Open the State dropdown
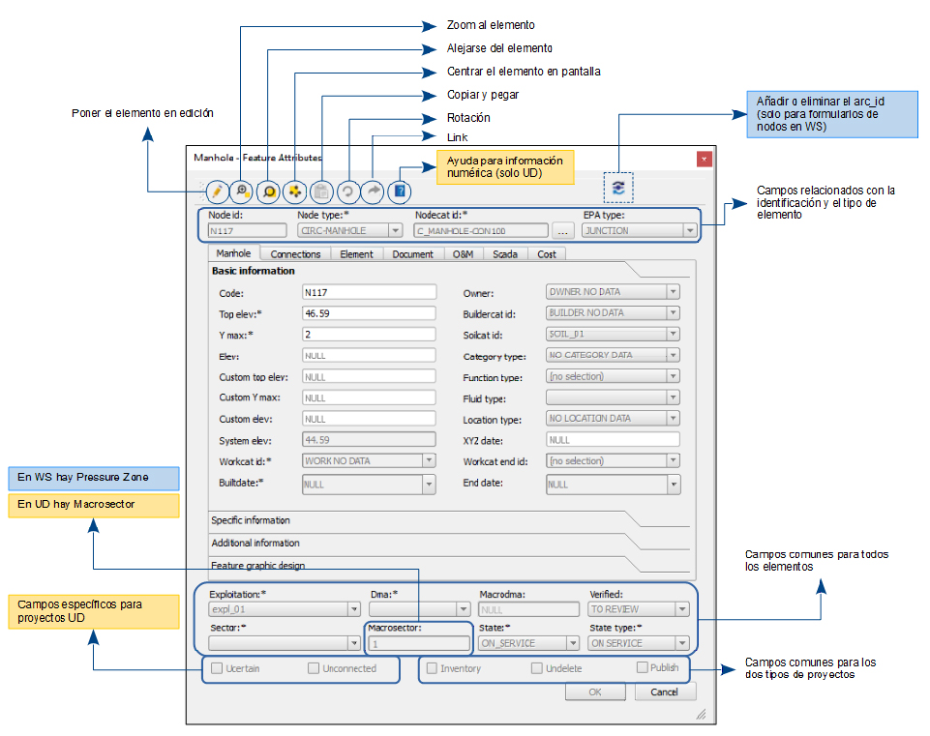Viewport: 930px width, 736px height. tap(528, 643)
